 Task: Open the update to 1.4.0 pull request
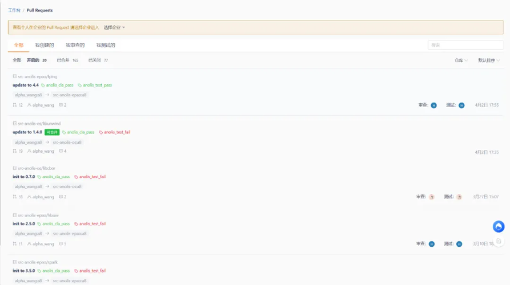(27, 132)
